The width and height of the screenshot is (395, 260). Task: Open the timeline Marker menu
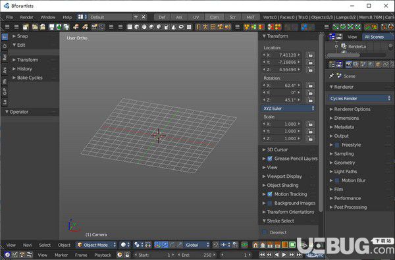pos(61,255)
